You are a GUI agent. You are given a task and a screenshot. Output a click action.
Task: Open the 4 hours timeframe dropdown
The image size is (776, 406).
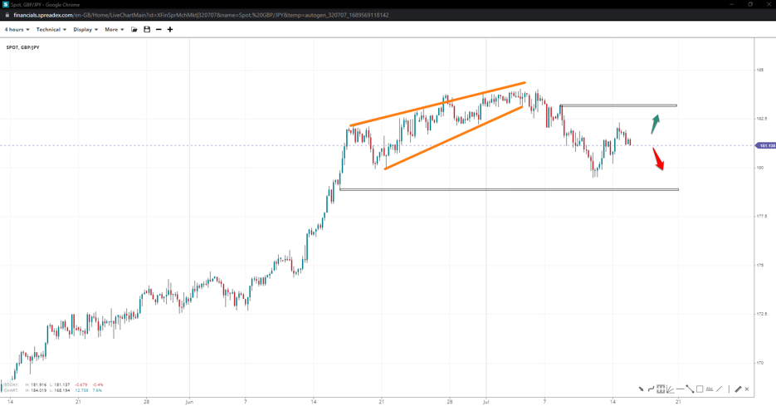[x=17, y=30]
